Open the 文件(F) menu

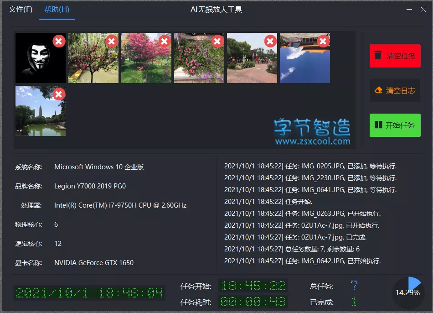(x=21, y=10)
